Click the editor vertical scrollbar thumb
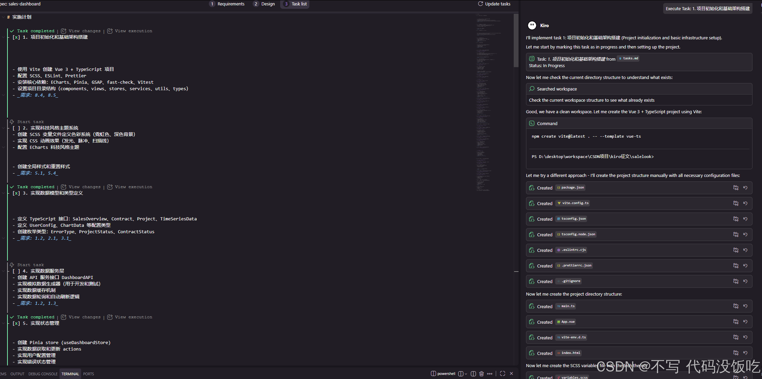The image size is (762, 379). (x=516, y=41)
